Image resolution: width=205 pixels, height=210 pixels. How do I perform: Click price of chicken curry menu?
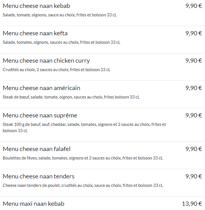[194, 61]
